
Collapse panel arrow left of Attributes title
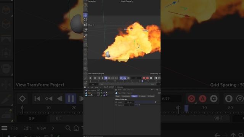click(x=115, y=87)
